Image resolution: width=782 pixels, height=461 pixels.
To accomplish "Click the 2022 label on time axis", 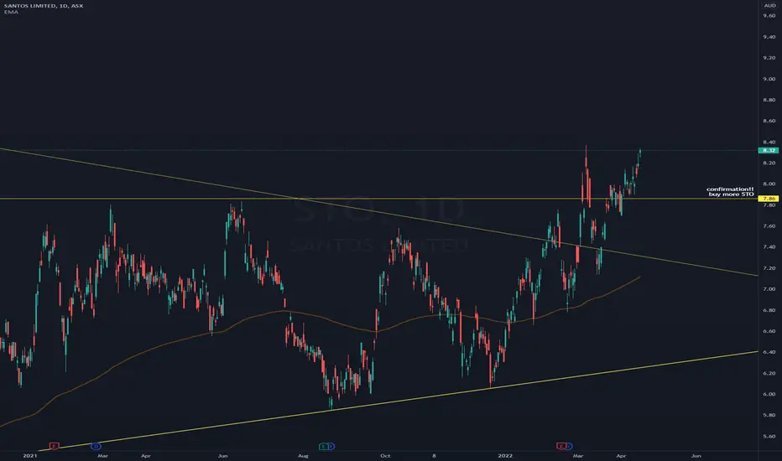I will 505,455.
